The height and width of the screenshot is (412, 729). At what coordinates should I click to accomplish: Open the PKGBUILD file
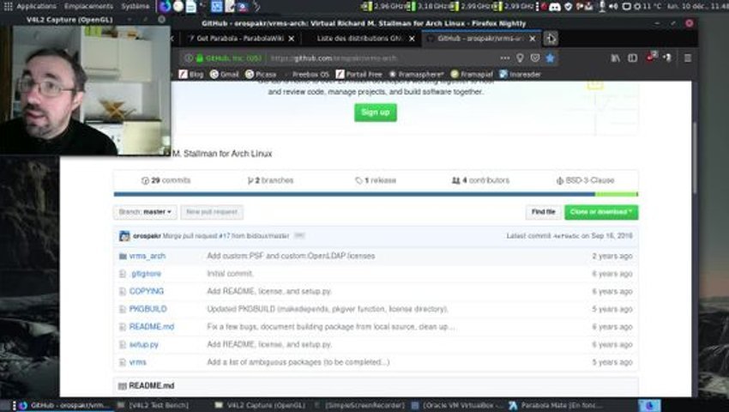coord(148,309)
